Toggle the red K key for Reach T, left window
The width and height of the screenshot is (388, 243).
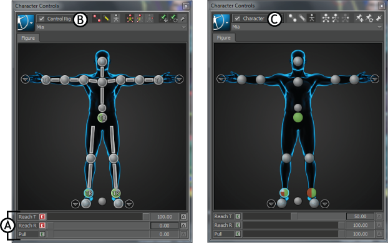pyautogui.click(x=42, y=217)
